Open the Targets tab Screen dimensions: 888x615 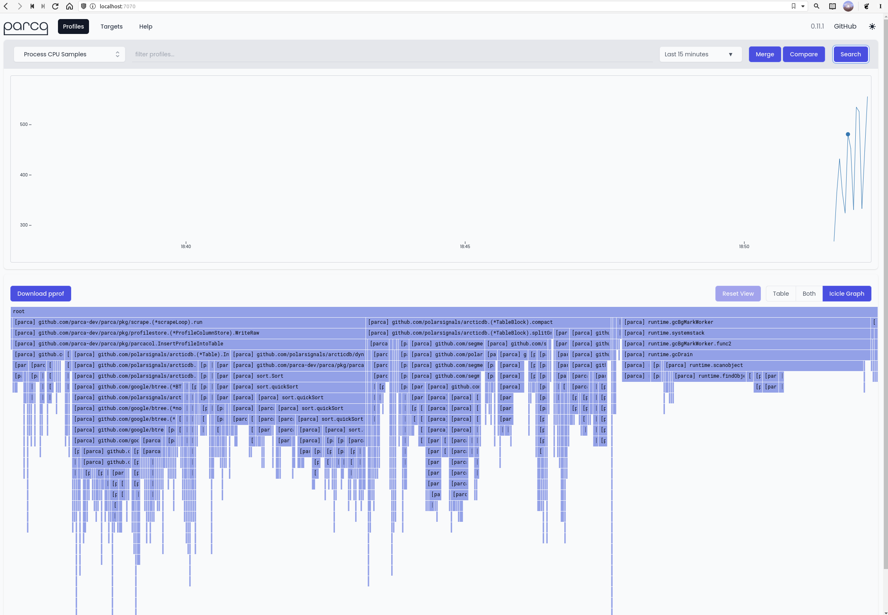(111, 27)
